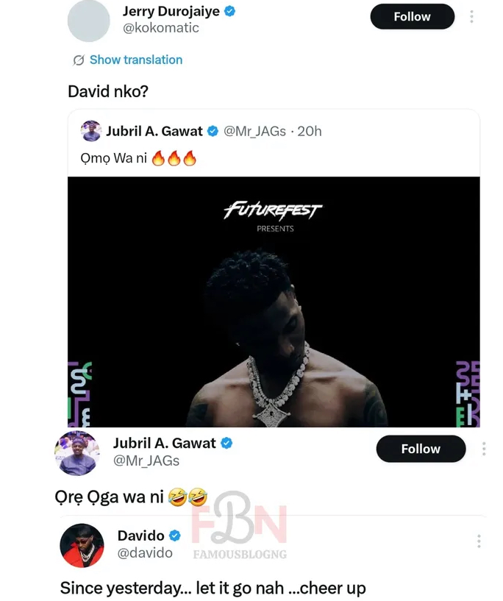Open Davido's profile picture
Screen dimensions: 503x601
(x=82, y=546)
